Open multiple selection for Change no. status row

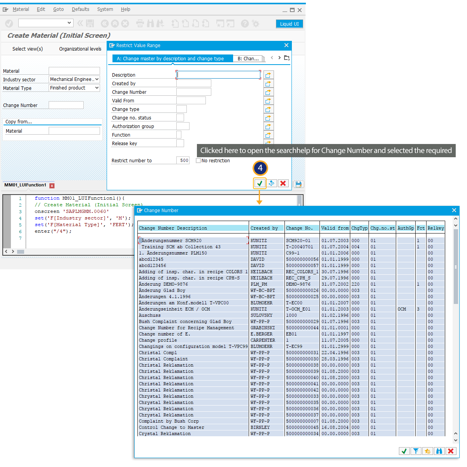pyautogui.click(x=268, y=118)
